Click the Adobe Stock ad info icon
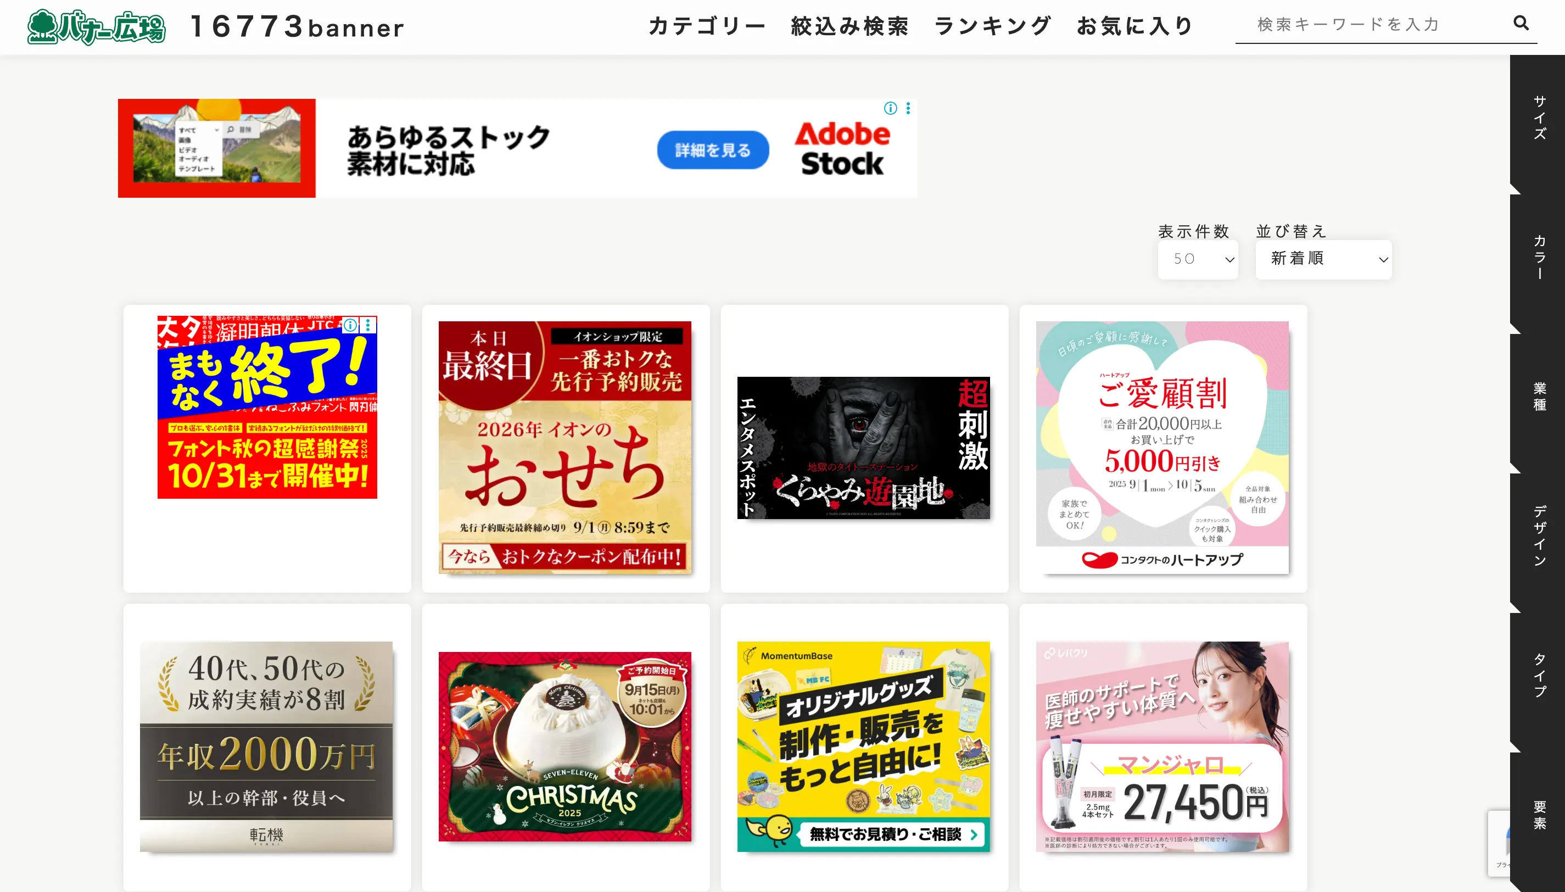 click(x=890, y=108)
